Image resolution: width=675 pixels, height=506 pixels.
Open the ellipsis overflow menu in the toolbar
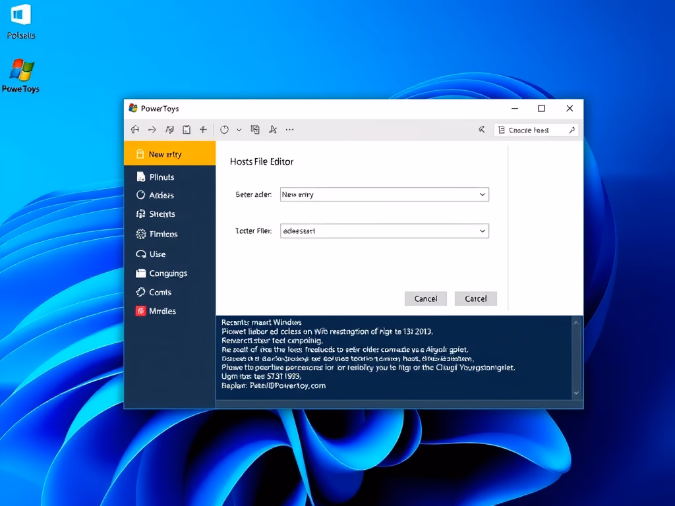[289, 129]
